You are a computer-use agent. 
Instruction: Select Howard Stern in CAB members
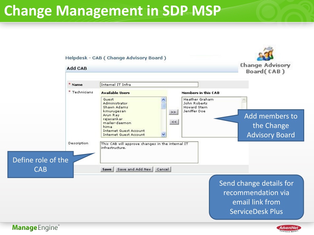[x=195, y=107]
